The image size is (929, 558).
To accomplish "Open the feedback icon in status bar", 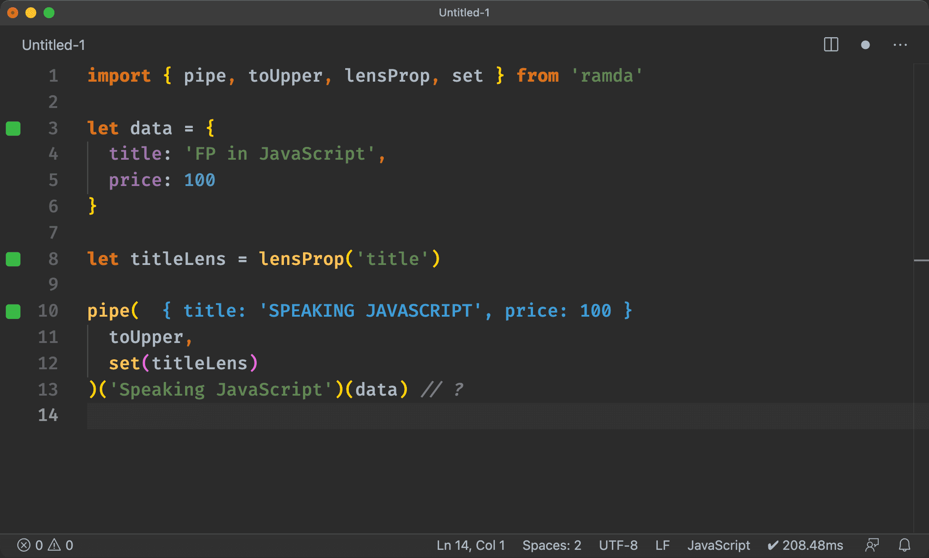I will coord(872,545).
